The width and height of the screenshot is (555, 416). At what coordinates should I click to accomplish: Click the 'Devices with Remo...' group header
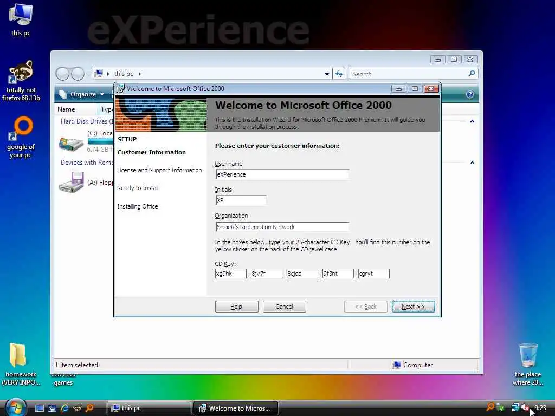click(87, 162)
